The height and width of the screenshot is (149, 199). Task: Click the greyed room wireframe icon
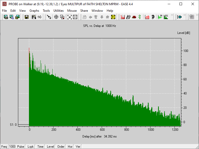pyautogui.click(x=85, y=17)
